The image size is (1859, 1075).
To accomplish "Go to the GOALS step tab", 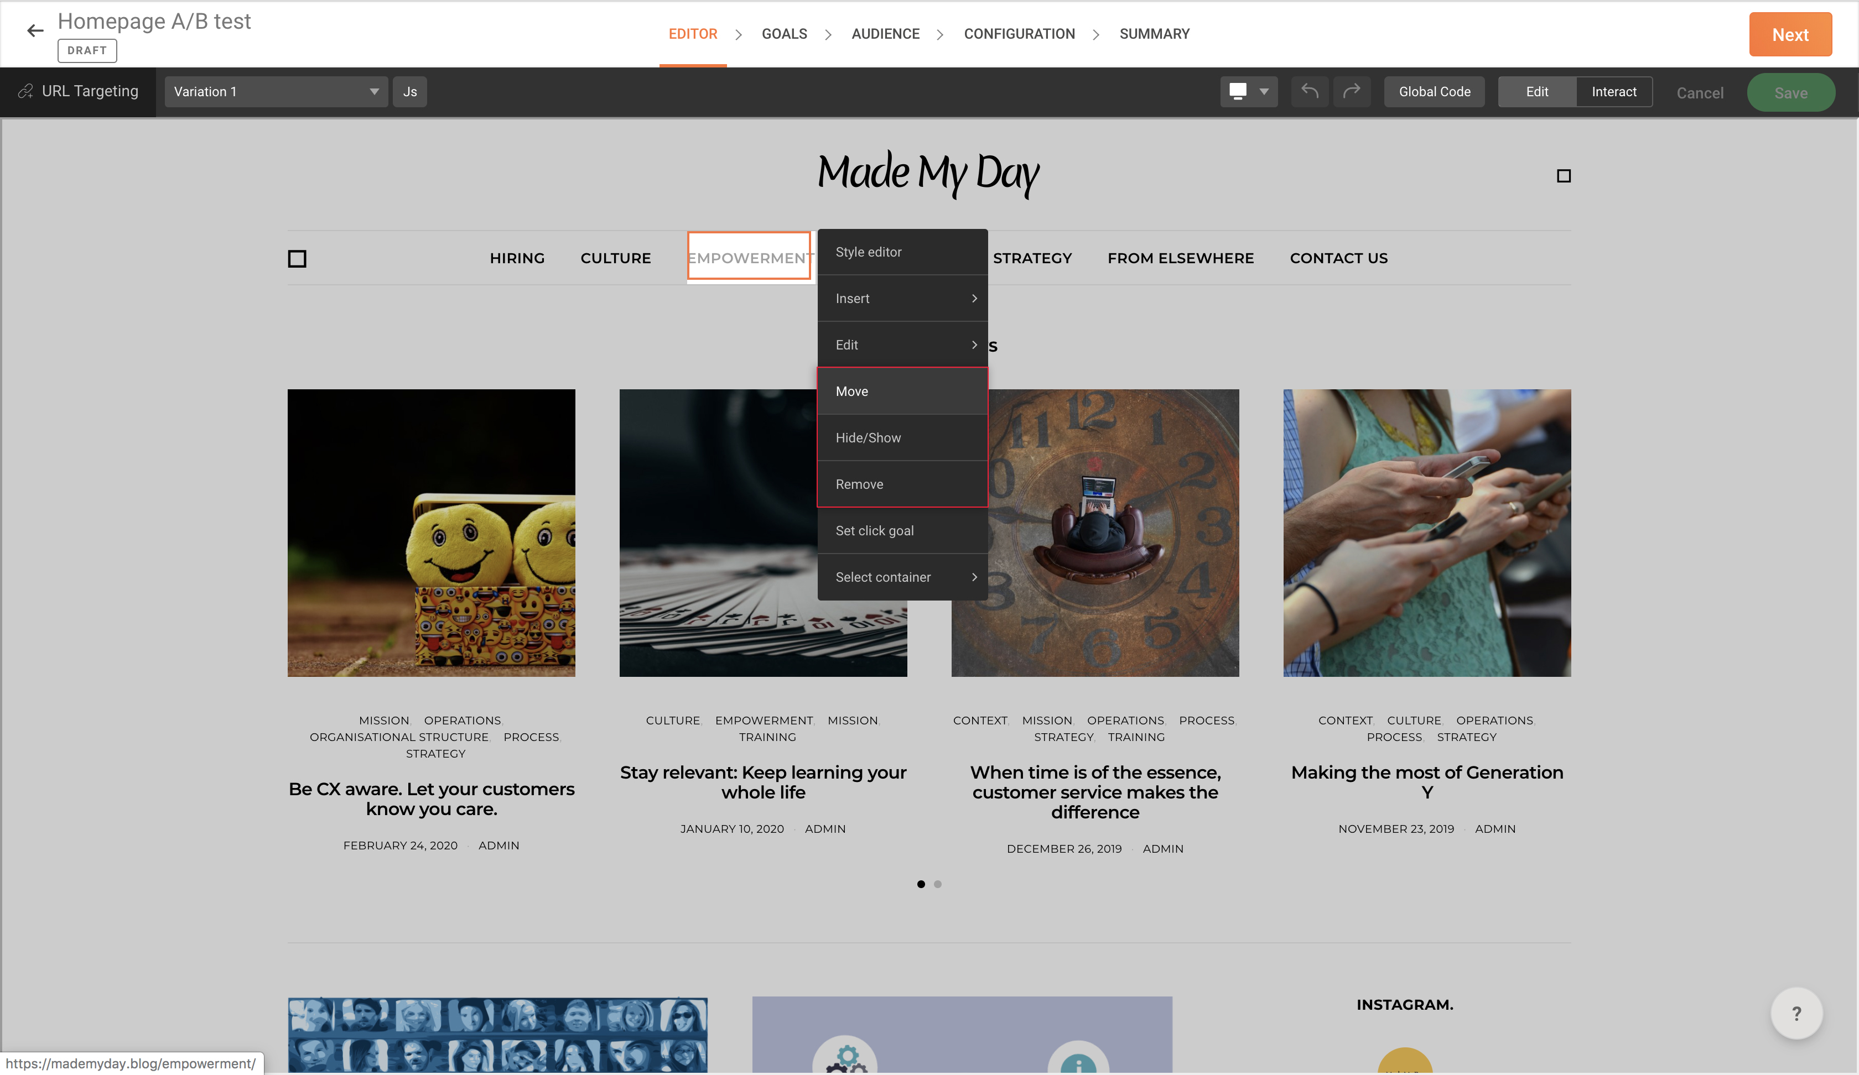I will tap(784, 34).
